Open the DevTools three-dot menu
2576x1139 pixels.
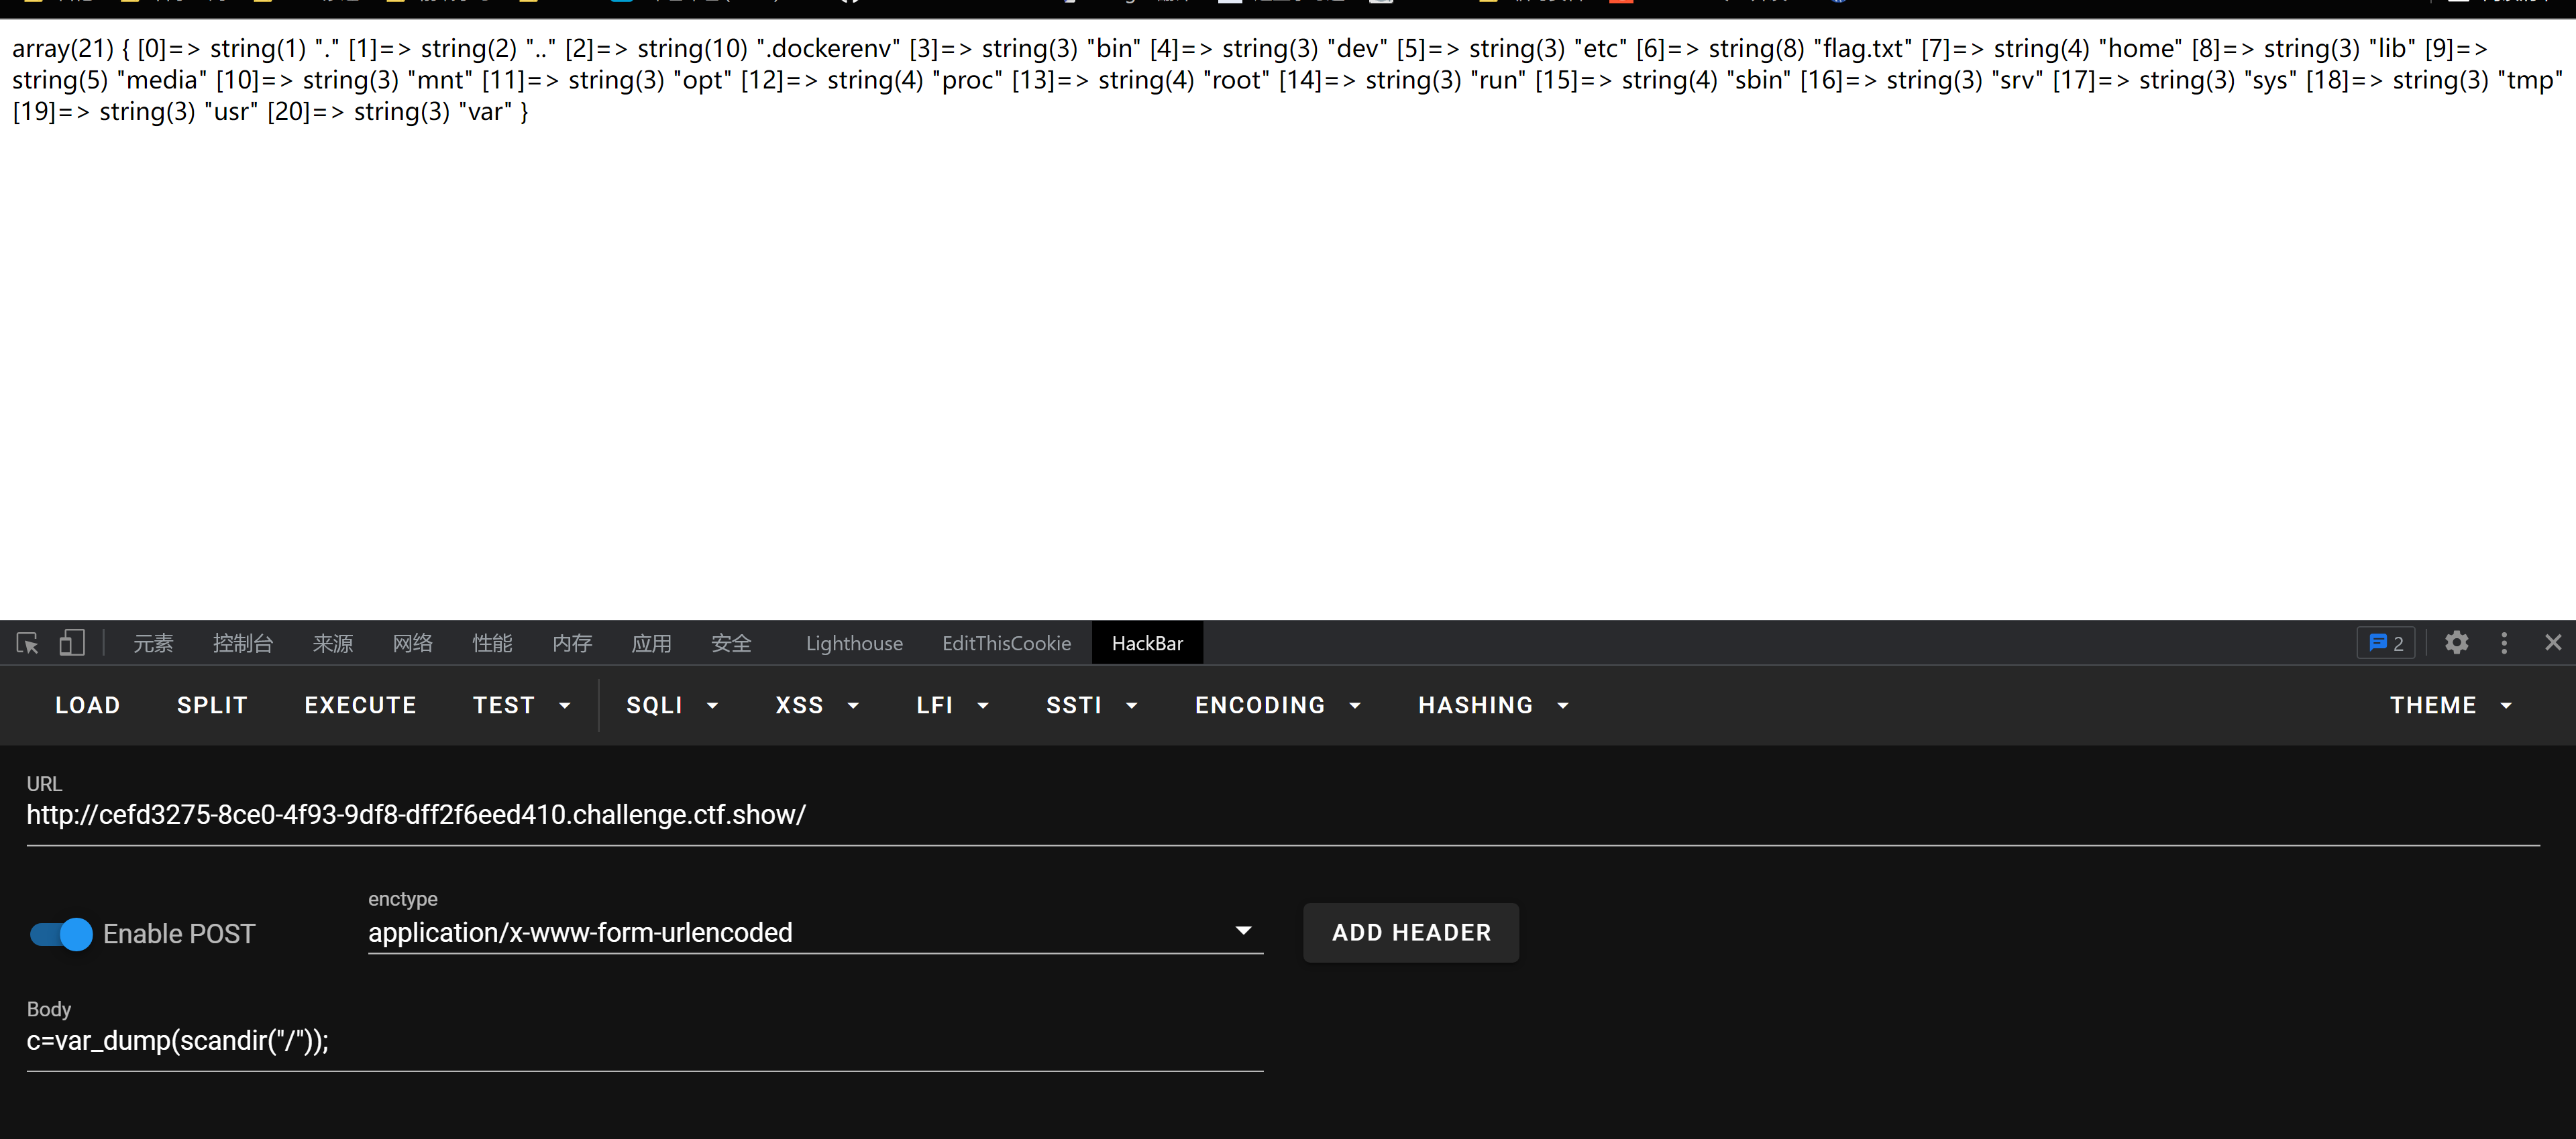(x=2504, y=644)
